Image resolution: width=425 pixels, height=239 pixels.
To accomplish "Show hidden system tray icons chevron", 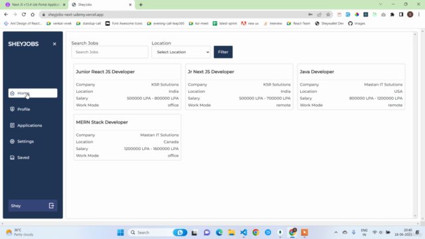I will [336, 232].
